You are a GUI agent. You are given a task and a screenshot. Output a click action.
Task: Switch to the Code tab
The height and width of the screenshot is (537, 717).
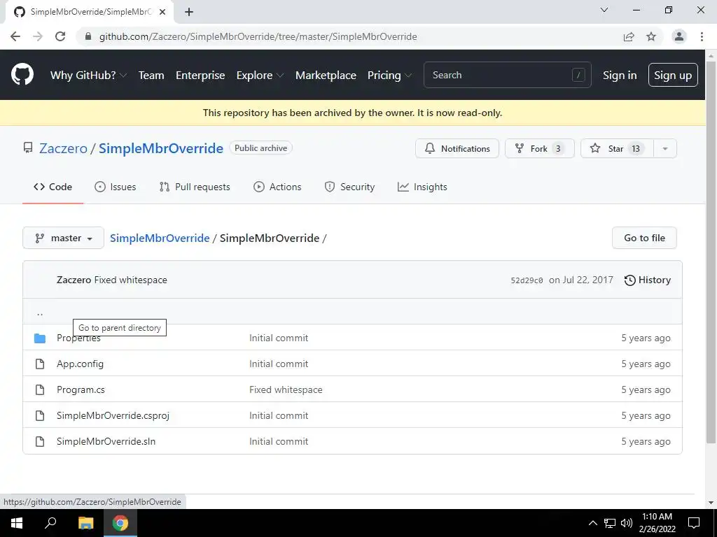[53, 187]
